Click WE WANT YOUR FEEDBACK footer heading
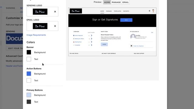The height and width of the screenshot is (109, 194). point(109,54)
